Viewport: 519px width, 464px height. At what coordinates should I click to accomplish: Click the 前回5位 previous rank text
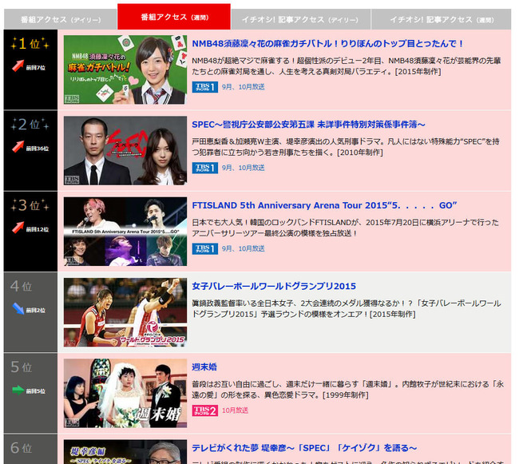pos(36,391)
